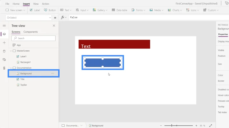The height and width of the screenshot is (128, 229).
Task: Insert a Label control
Action: coord(35,10)
